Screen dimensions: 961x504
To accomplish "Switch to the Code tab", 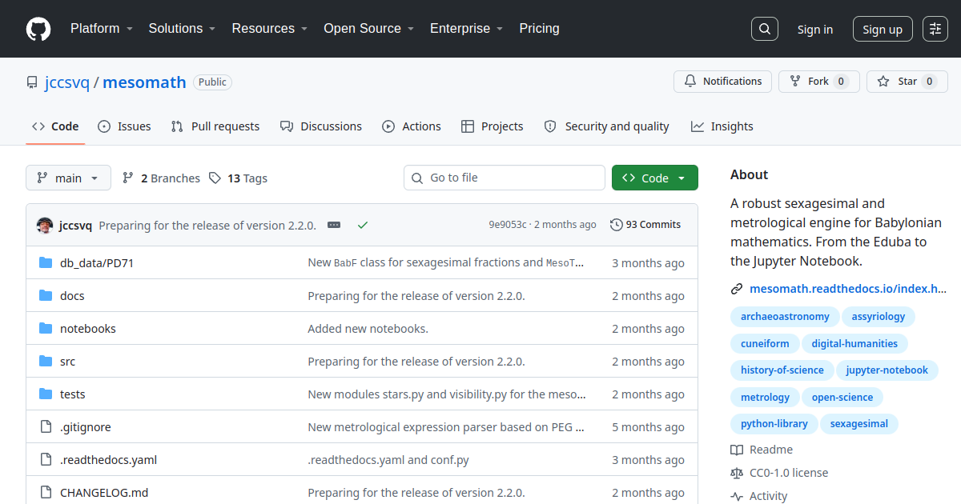I will (x=55, y=126).
